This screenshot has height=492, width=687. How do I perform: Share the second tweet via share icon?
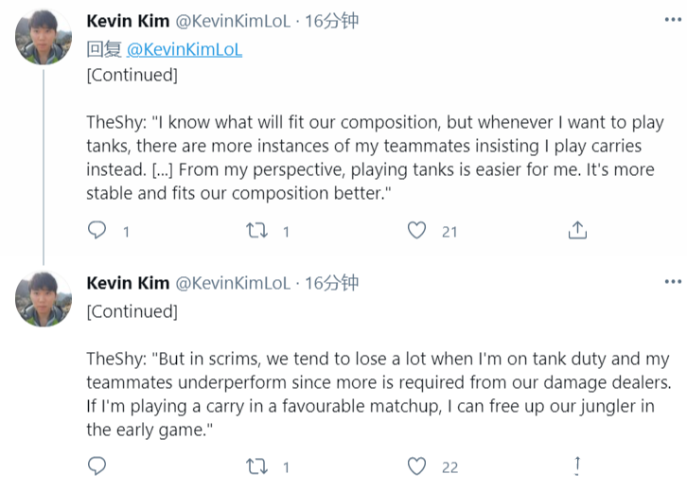577,466
